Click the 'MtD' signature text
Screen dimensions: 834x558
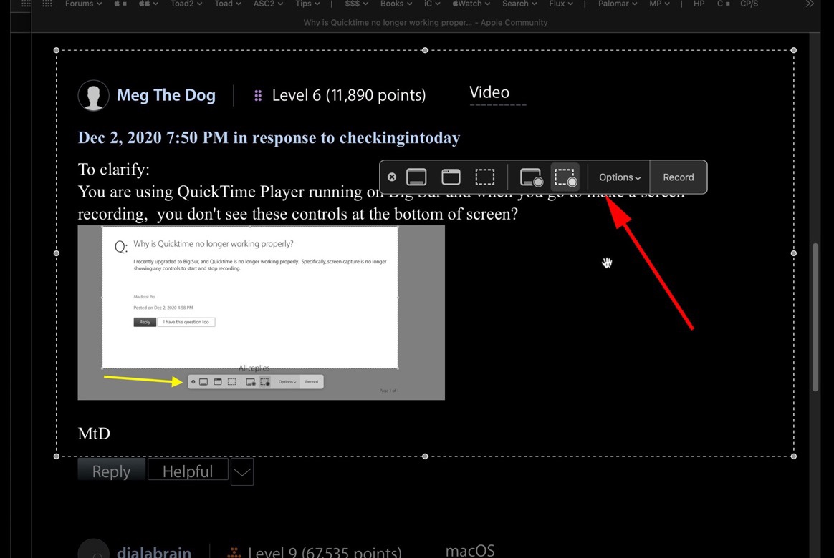tap(94, 434)
